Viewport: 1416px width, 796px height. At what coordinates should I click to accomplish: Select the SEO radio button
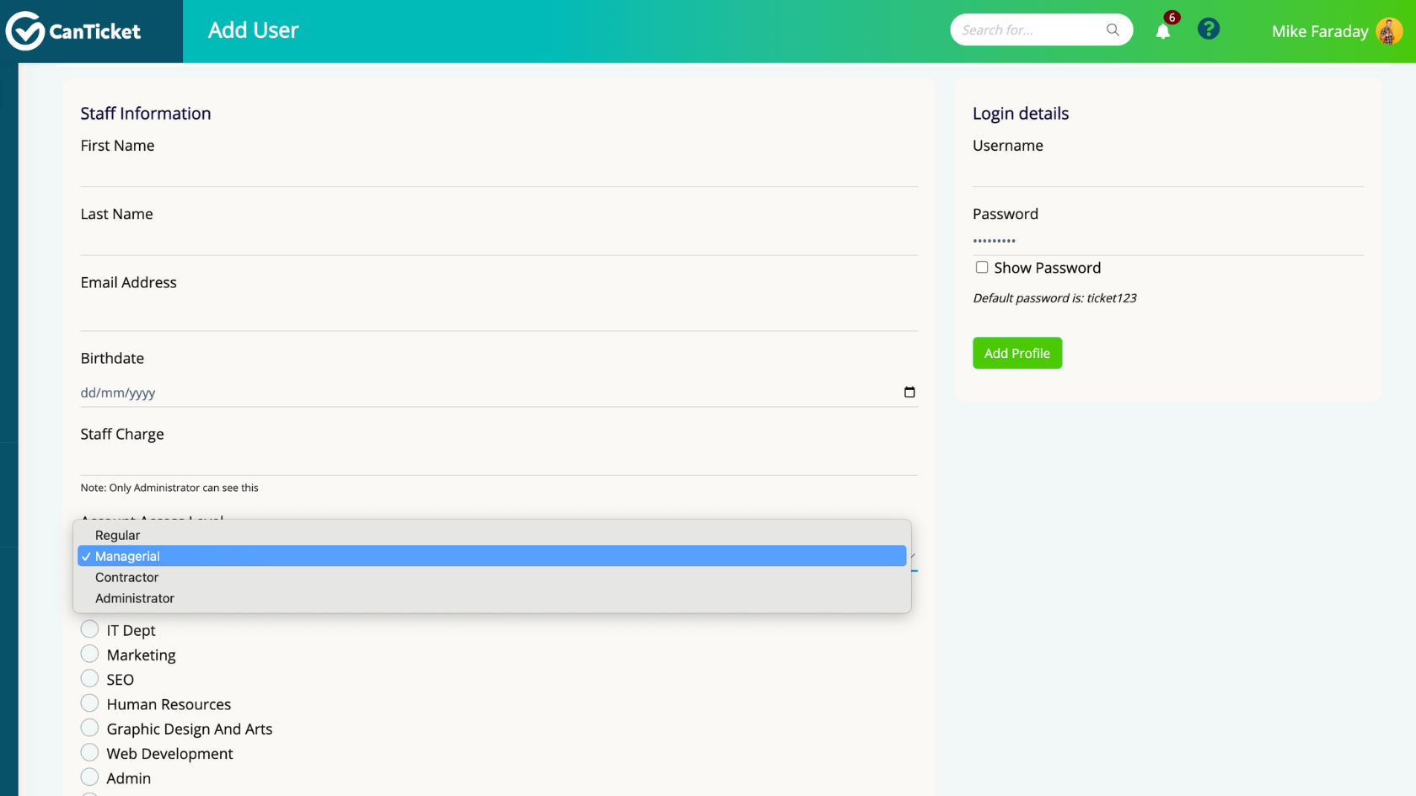(x=89, y=678)
